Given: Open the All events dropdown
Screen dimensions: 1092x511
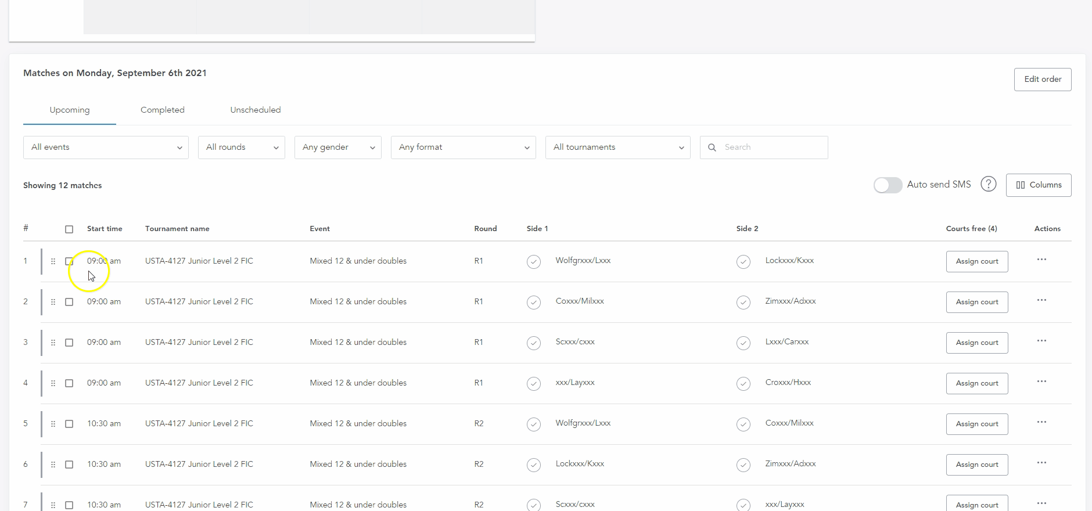Looking at the screenshot, I should coord(106,147).
